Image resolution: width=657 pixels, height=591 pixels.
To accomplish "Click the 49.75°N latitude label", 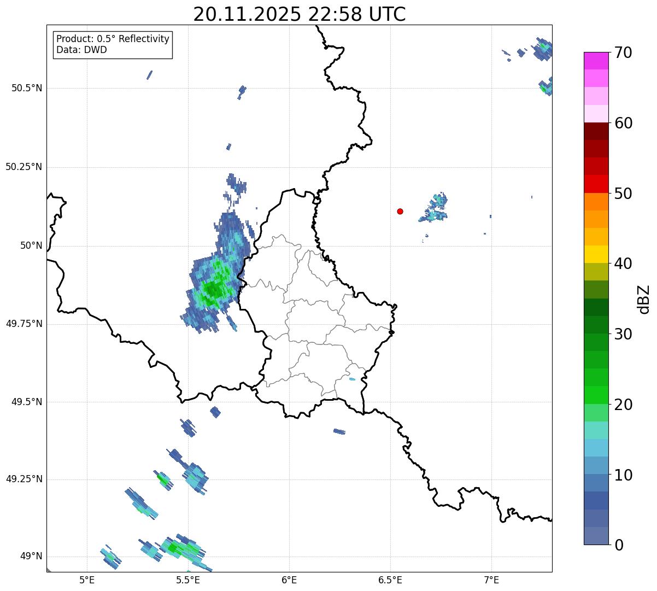I will (x=24, y=324).
